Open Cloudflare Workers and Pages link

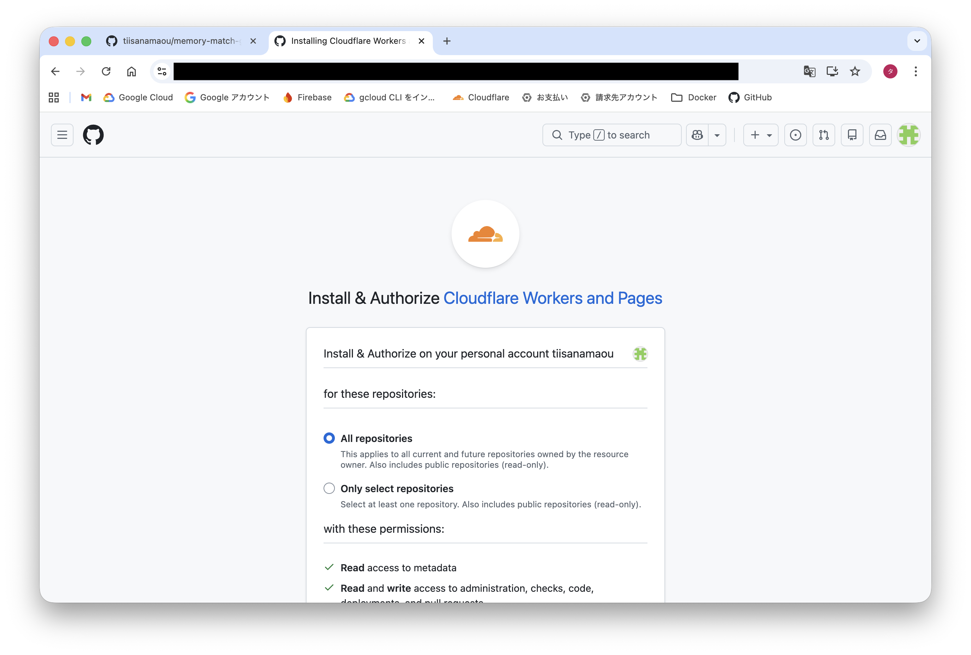(x=552, y=298)
